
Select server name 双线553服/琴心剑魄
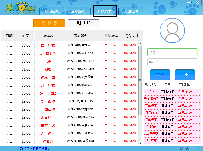coord(80,69)
